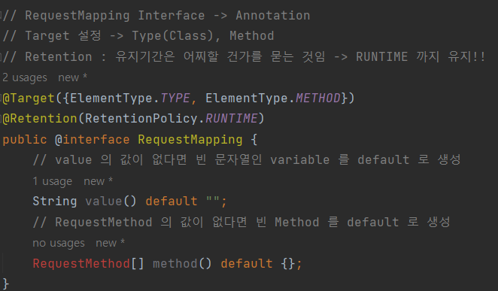This screenshot has height=291, width=498.
Task: Click the '@interface' keyword
Action: point(93,140)
